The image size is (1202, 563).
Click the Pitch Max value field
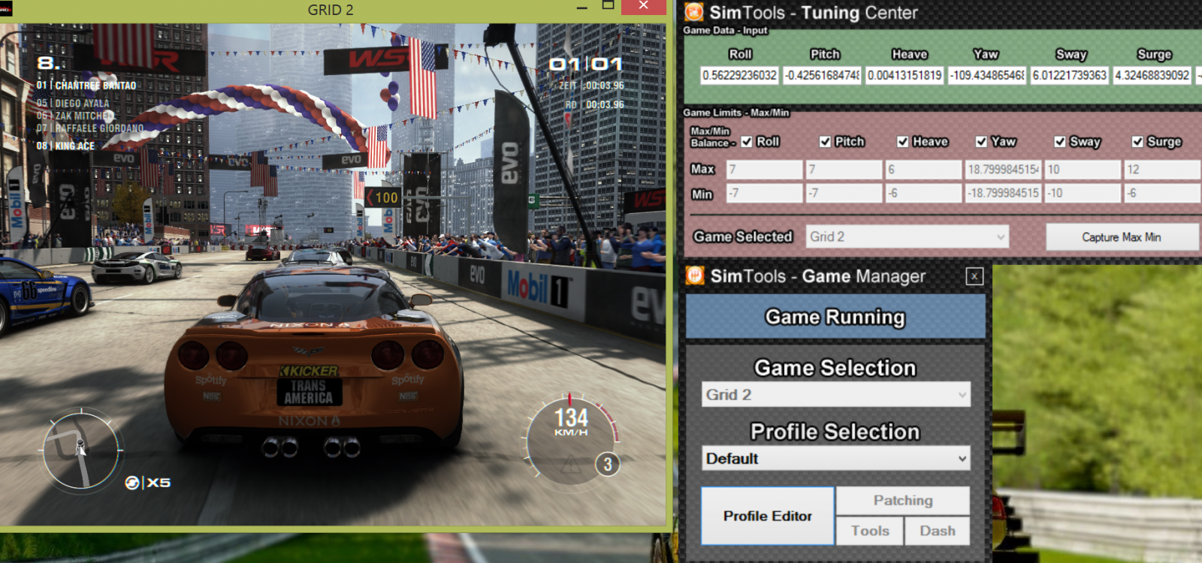click(x=844, y=170)
